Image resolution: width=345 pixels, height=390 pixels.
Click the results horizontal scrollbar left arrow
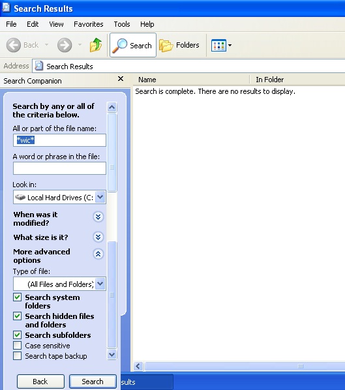[x=138, y=366]
